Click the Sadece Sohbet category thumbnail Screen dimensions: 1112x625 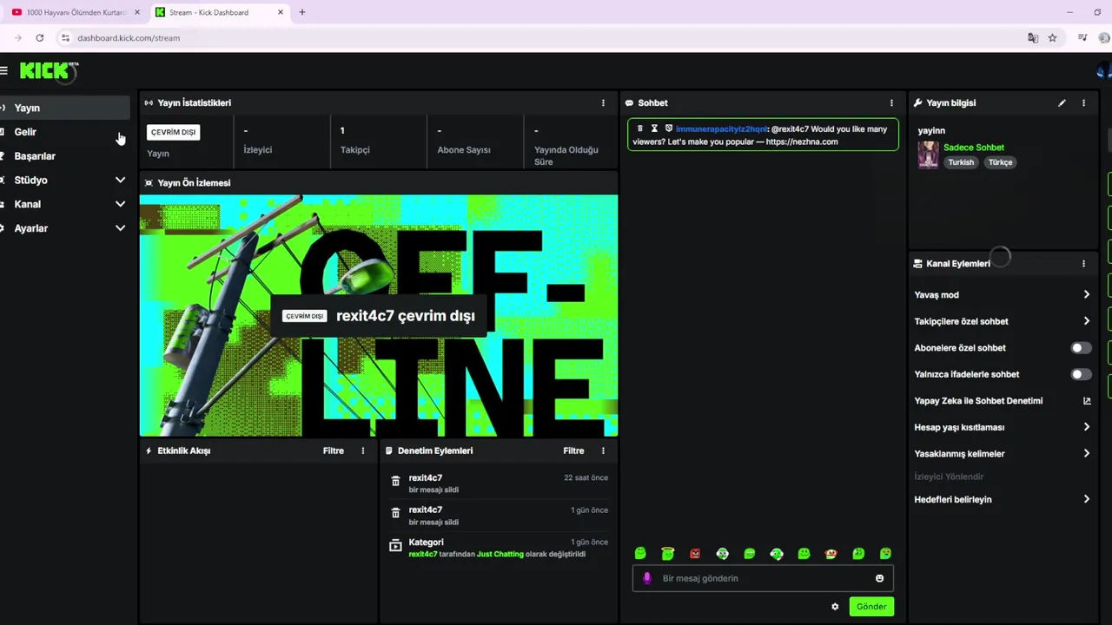tap(929, 155)
